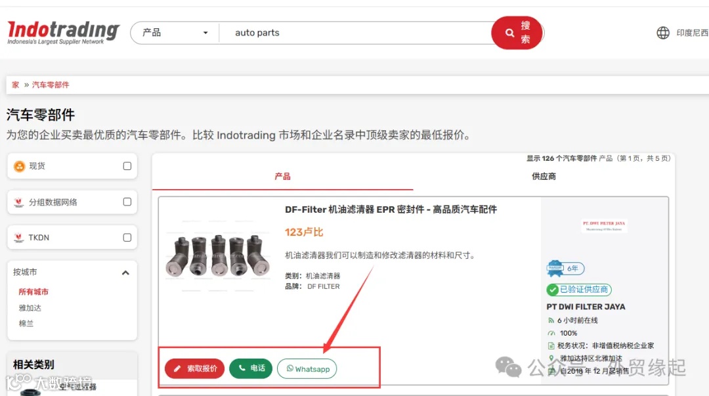Screen dimensions: 709x396
Task: Select 雅加达 from city filter
Action: click(x=30, y=307)
